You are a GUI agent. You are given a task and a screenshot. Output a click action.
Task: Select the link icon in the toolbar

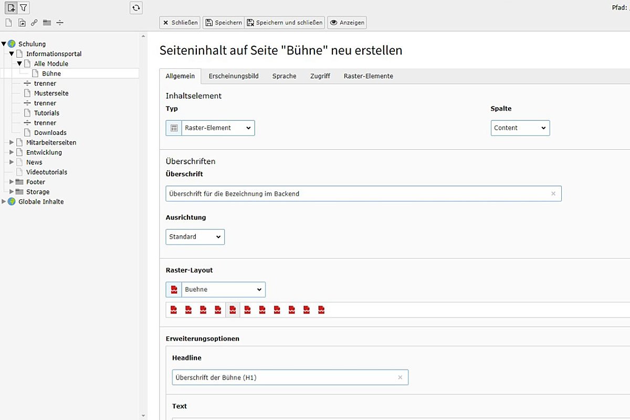tap(34, 23)
